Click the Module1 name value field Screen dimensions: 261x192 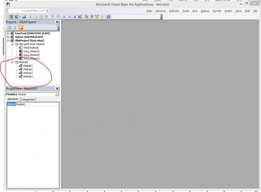click(x=37, y=104)
